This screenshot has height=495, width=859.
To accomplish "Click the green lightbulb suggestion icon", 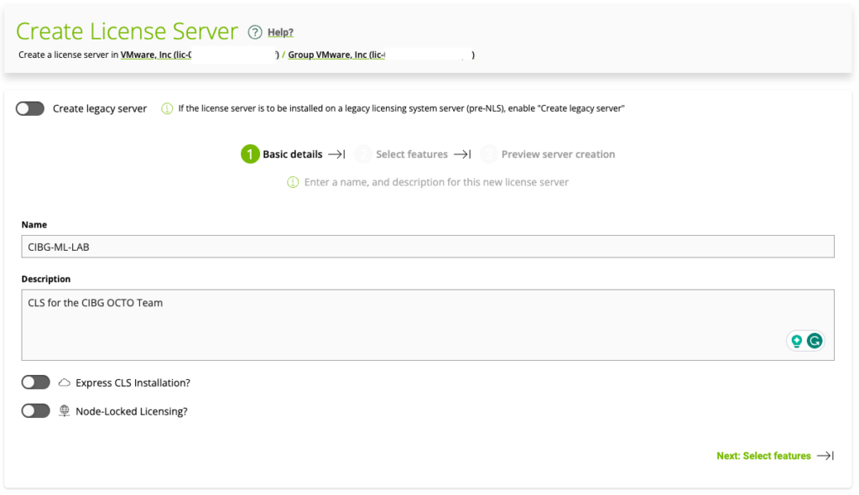I will [x=796, y=341].
